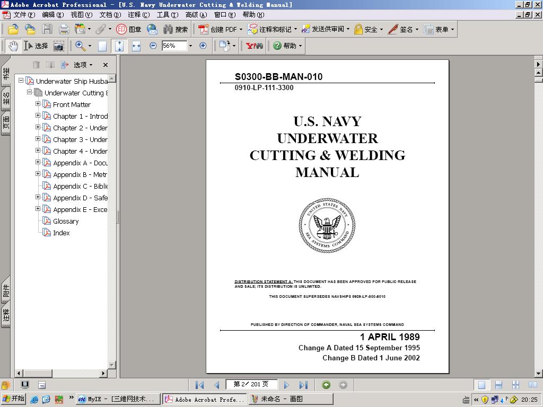Click the zoom in plus button
Viewport: 543px width, 407px height.
[x=203, y=46]
